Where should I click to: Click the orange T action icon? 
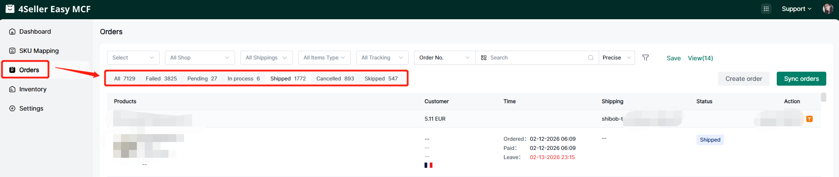click(809, 119)
